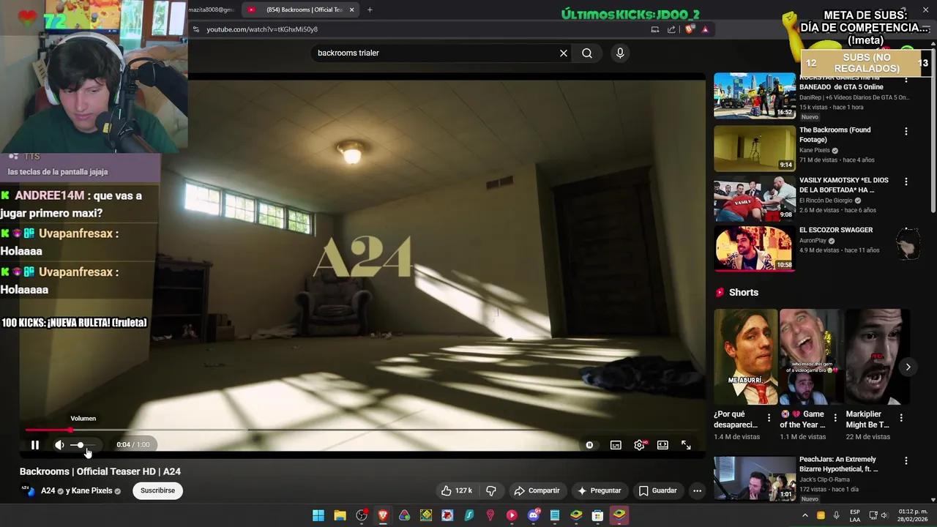Viewport: 937px width, 527px height.
Task: Click the Preguntar button
Action: [599, 490]
